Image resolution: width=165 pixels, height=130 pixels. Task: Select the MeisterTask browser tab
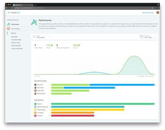[x=23, y=5]
